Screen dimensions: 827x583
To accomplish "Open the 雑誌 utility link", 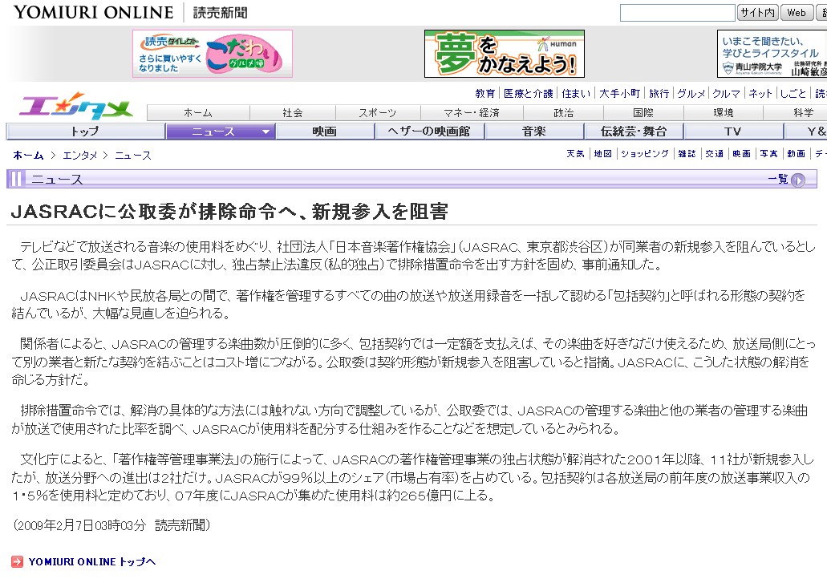I will coord(687,153).
